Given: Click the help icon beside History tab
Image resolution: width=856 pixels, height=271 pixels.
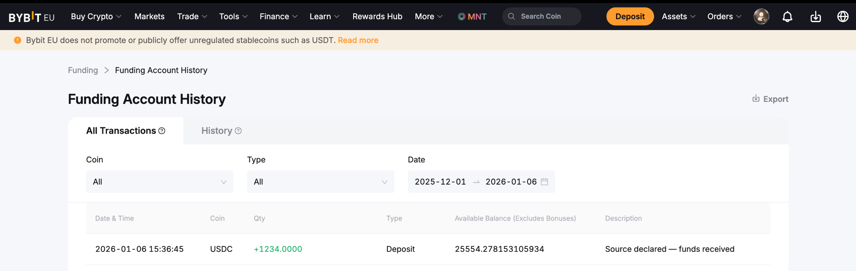Looking at the screenshot, I should pos(238,131).
